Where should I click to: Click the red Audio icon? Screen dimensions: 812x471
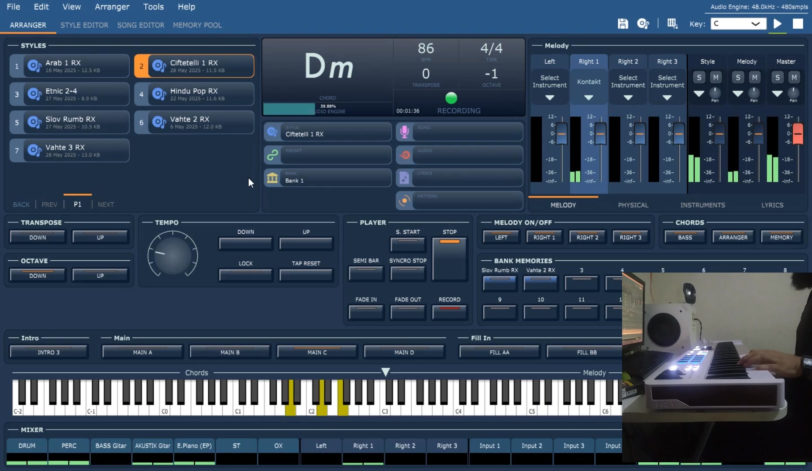[405, 154]
